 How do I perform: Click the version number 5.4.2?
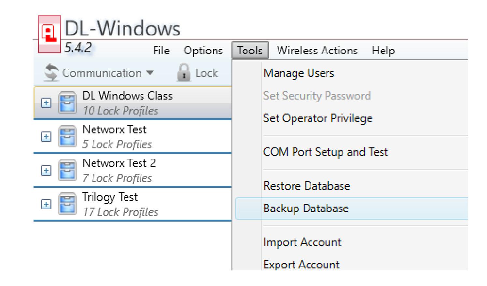78,48
